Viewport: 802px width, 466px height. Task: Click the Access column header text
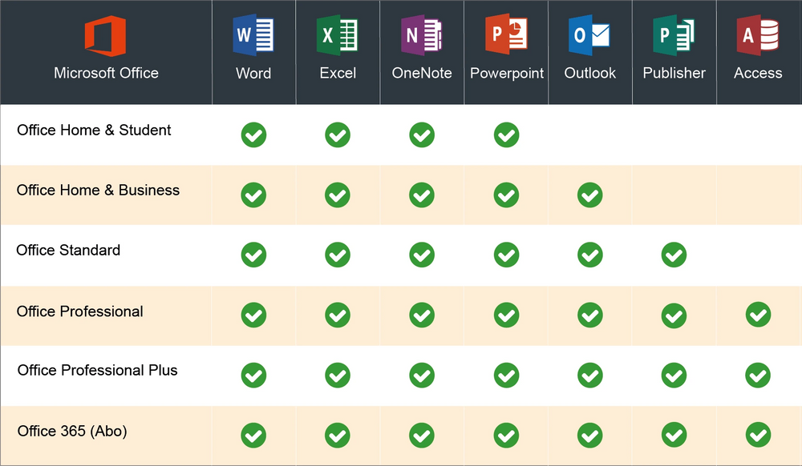click(758, 73)
